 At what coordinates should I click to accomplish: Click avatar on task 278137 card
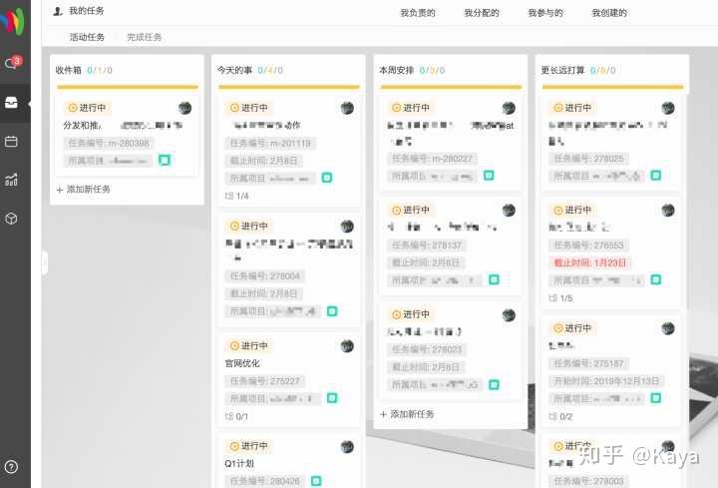click(509, 210)
